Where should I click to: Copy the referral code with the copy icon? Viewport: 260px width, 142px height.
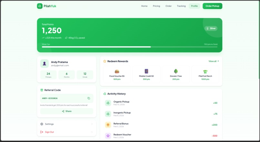click(89, 98)
